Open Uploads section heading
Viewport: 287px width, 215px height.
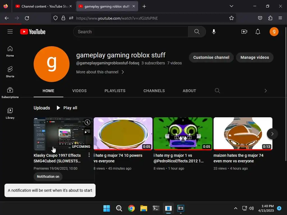42,108
